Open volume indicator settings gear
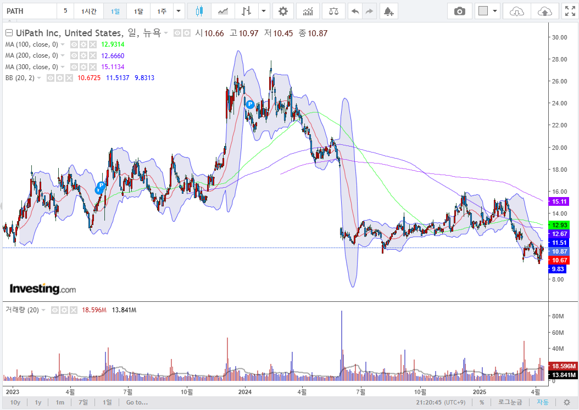Viewport: 579px width, 410px height. (64, 310)
